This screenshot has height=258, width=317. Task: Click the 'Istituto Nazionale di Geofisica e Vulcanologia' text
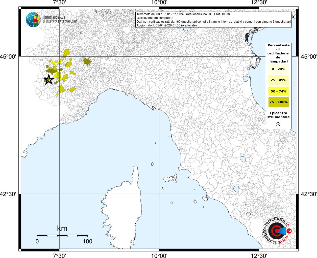pos(60,20)
